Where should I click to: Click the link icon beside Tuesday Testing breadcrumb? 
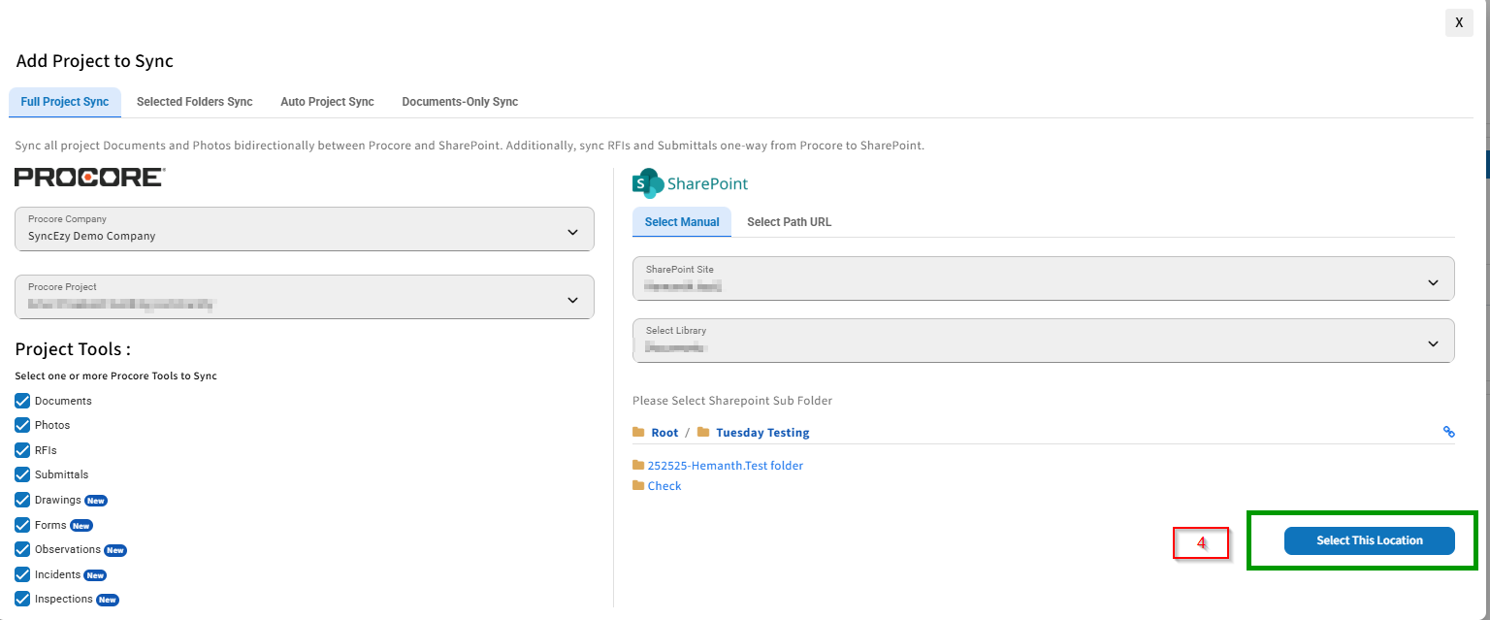tap(1448, 432)
